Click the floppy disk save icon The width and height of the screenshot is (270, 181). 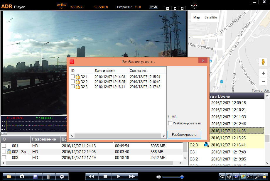(x=36, y=177)
